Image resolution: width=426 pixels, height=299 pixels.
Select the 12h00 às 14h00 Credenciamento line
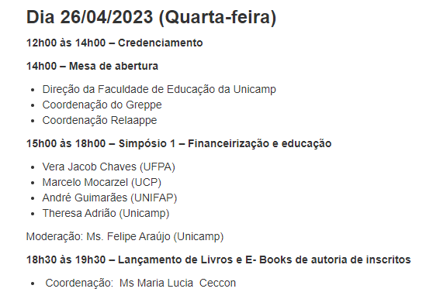pos(114,43)
